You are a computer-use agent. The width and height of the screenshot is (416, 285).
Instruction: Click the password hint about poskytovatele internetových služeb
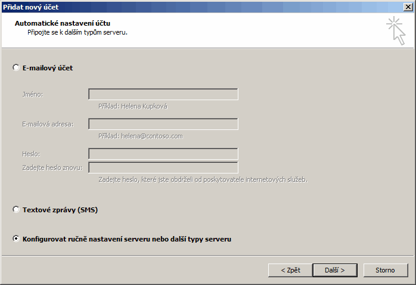(x=203, y=179)
